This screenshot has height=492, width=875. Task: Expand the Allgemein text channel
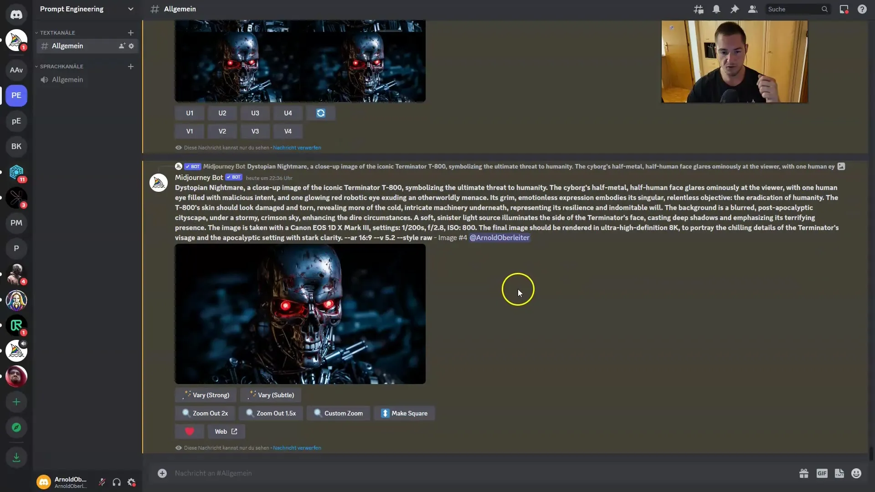click(x=67, y=46)
